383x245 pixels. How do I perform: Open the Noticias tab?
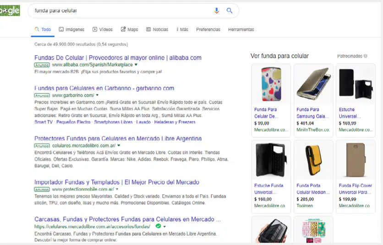(x=157, y=30)
